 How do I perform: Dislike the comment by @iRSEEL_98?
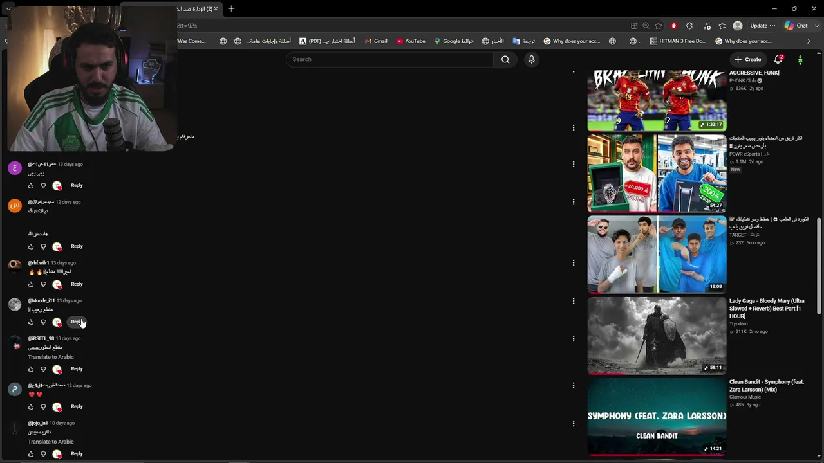(x=44, y=369)
